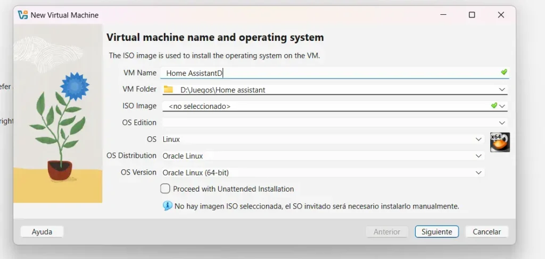The image size is (545, 259).
Task: Click the disabled Anterior button
Action: coord(387,231)
